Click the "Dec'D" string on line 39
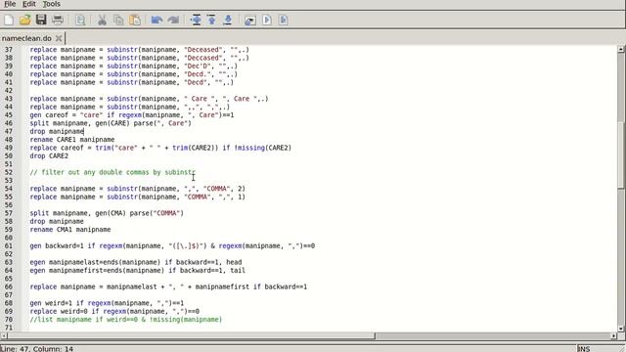The height and width of the screenshot is (352, 626). click(x=197, y=66)
